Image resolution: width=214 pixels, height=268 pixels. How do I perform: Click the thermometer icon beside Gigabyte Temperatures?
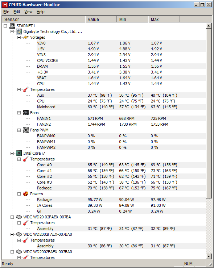(x=26, y=89)
